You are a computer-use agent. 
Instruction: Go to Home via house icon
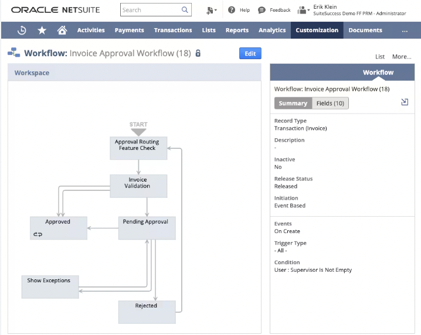point(62,30)
